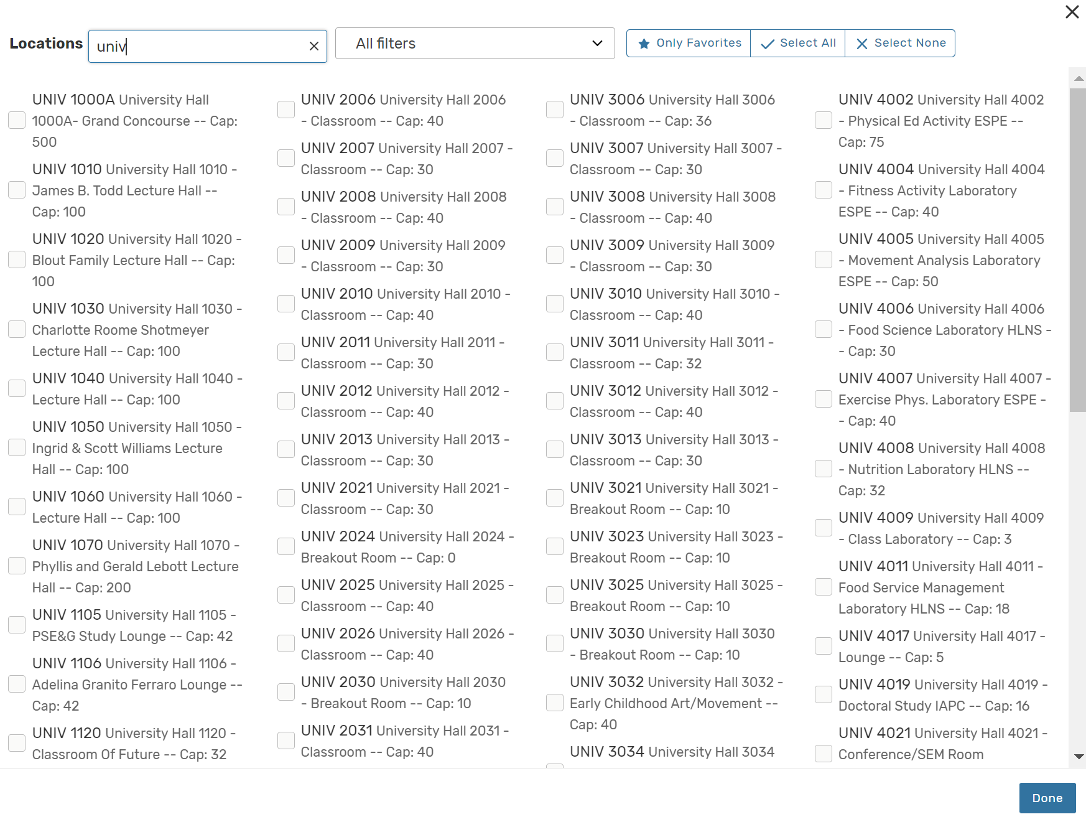
Task: Click in the Locations search field
Action: click(199, 46)
